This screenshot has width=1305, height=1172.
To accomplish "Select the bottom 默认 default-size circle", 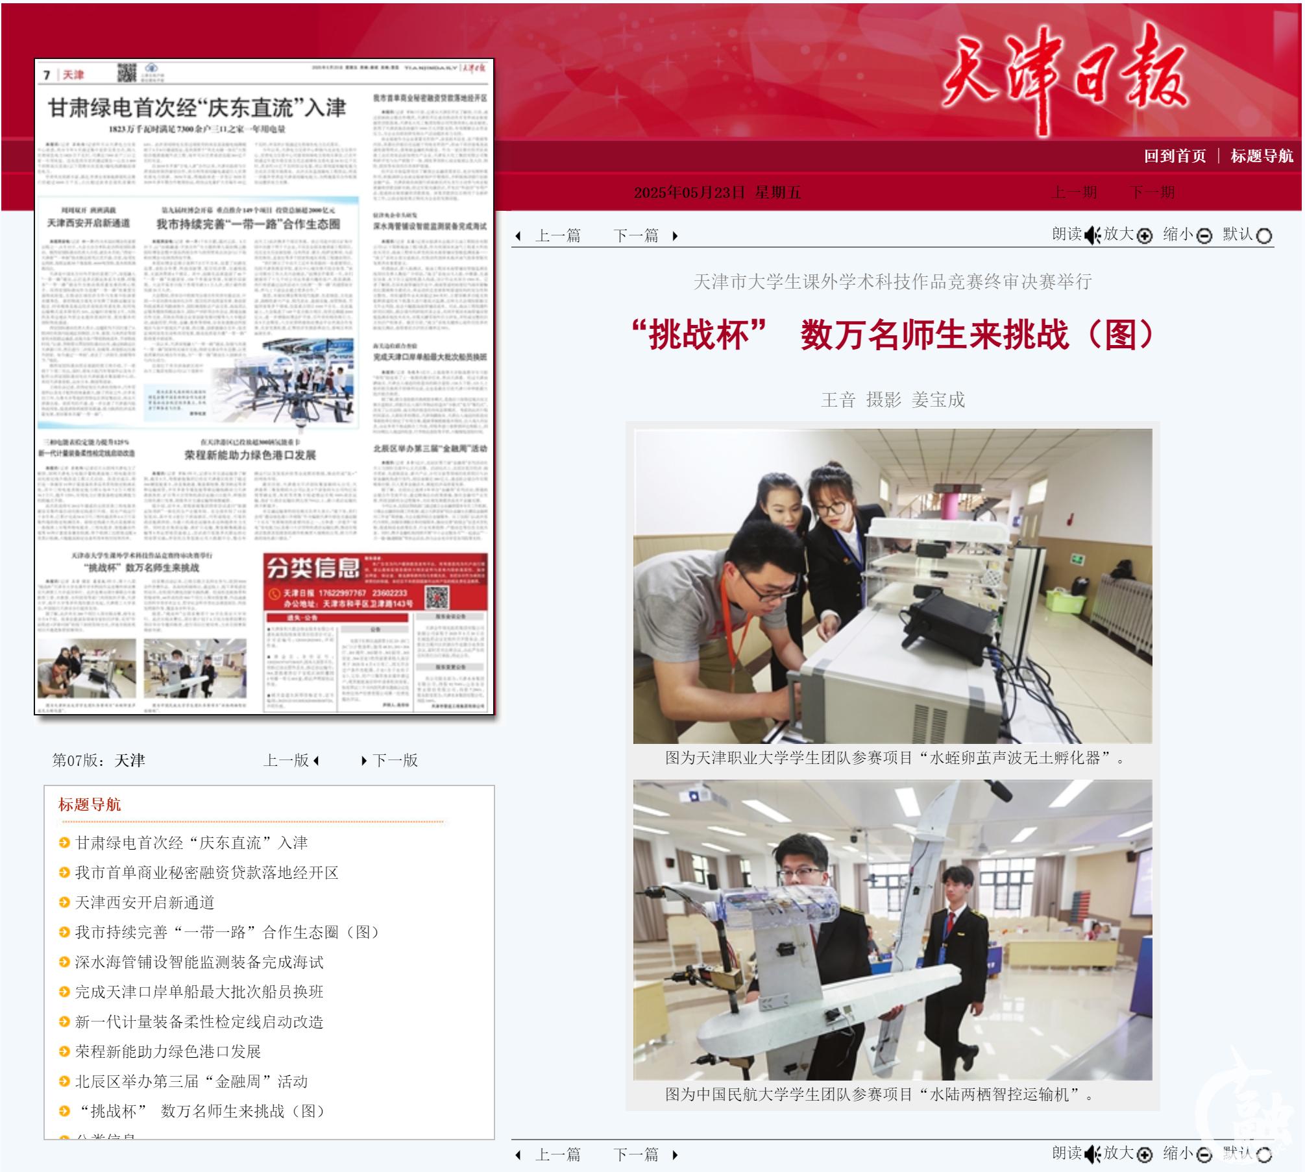I will (1263, 1154).
